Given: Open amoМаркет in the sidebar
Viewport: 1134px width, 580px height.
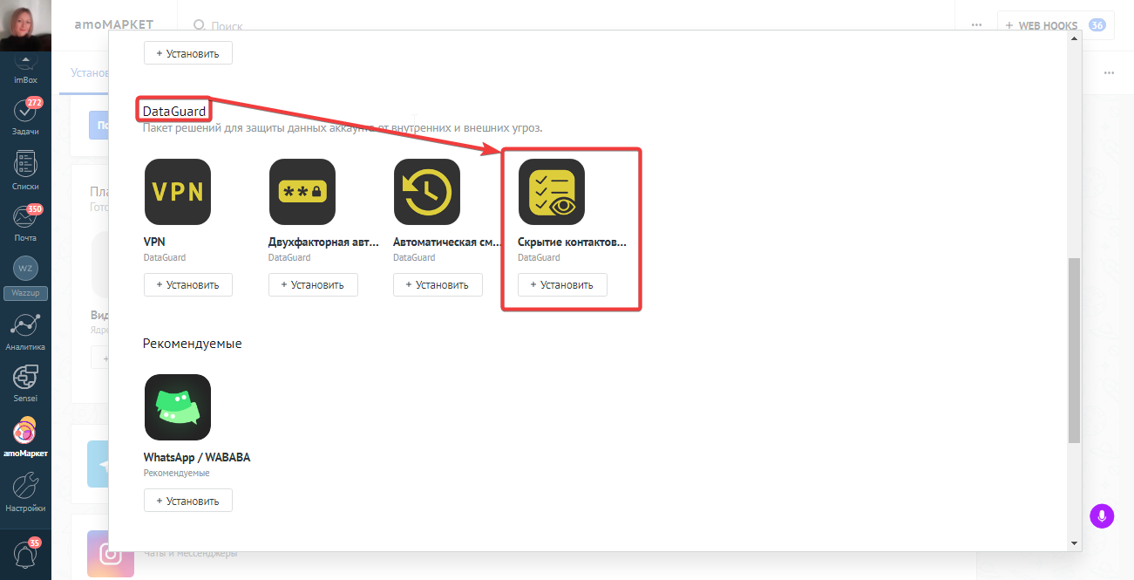Looking at the screenshot, I should (x=25, y=439).
